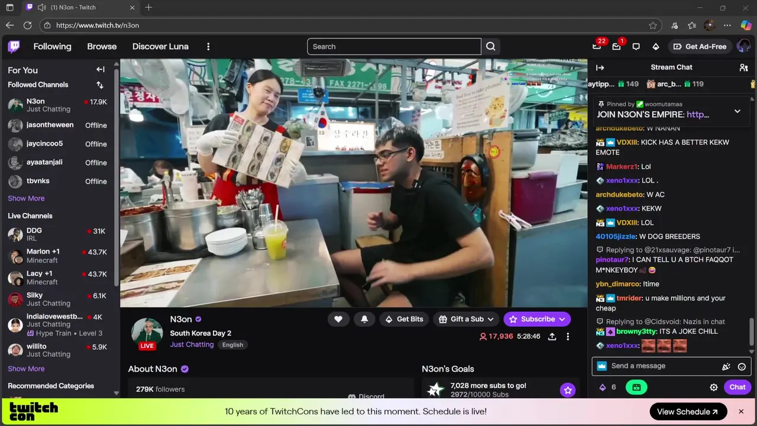
Task: Click the Bits diamond icon in top bar
Action: 655,46
